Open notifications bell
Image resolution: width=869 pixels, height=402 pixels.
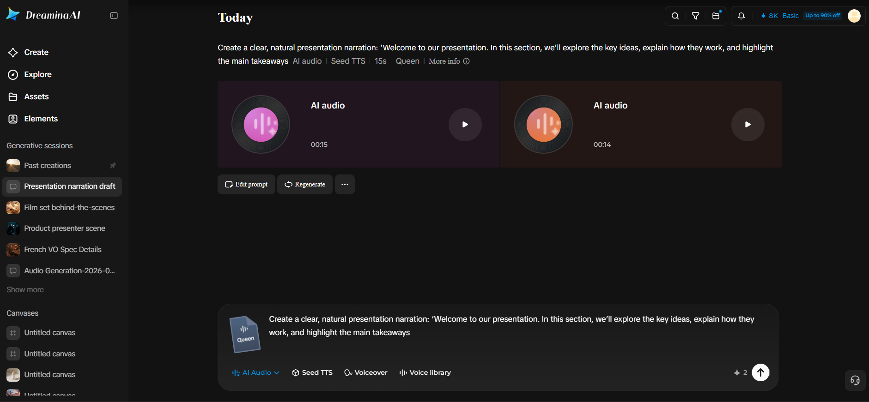click(741, 16)
